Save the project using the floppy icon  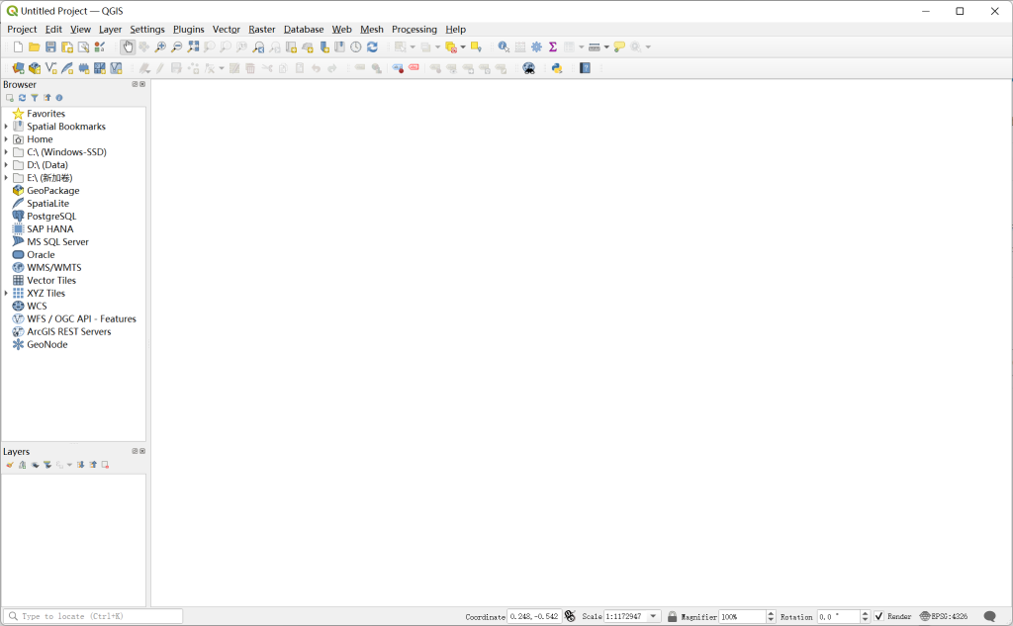50,47
